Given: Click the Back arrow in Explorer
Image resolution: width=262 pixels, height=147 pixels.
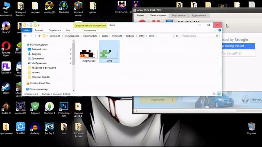Looking at the screenshot, I should pos(25,36).
